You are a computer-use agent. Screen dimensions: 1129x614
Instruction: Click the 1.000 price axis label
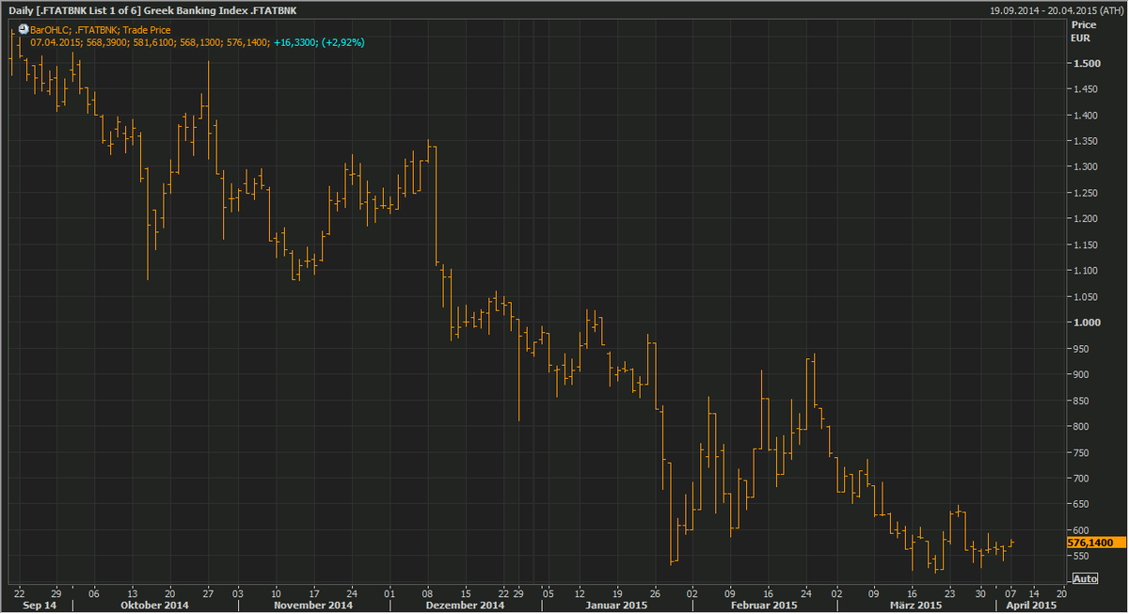(1087, 323)
